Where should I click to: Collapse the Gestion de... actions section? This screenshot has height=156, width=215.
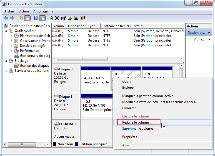click(x=209, y=33)
